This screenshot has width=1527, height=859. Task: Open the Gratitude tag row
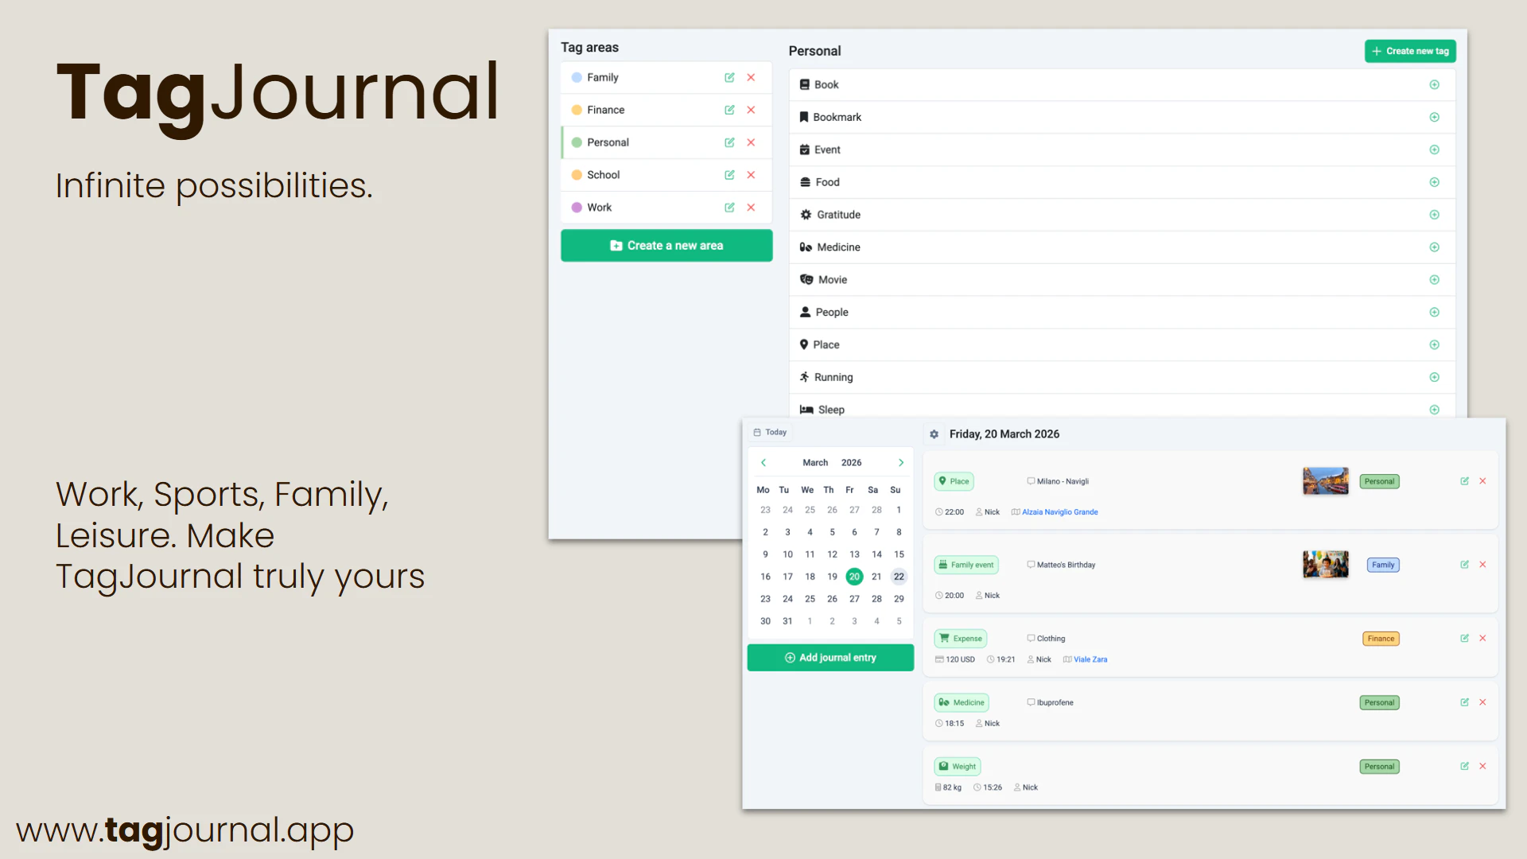click(x=1122, y=215)
